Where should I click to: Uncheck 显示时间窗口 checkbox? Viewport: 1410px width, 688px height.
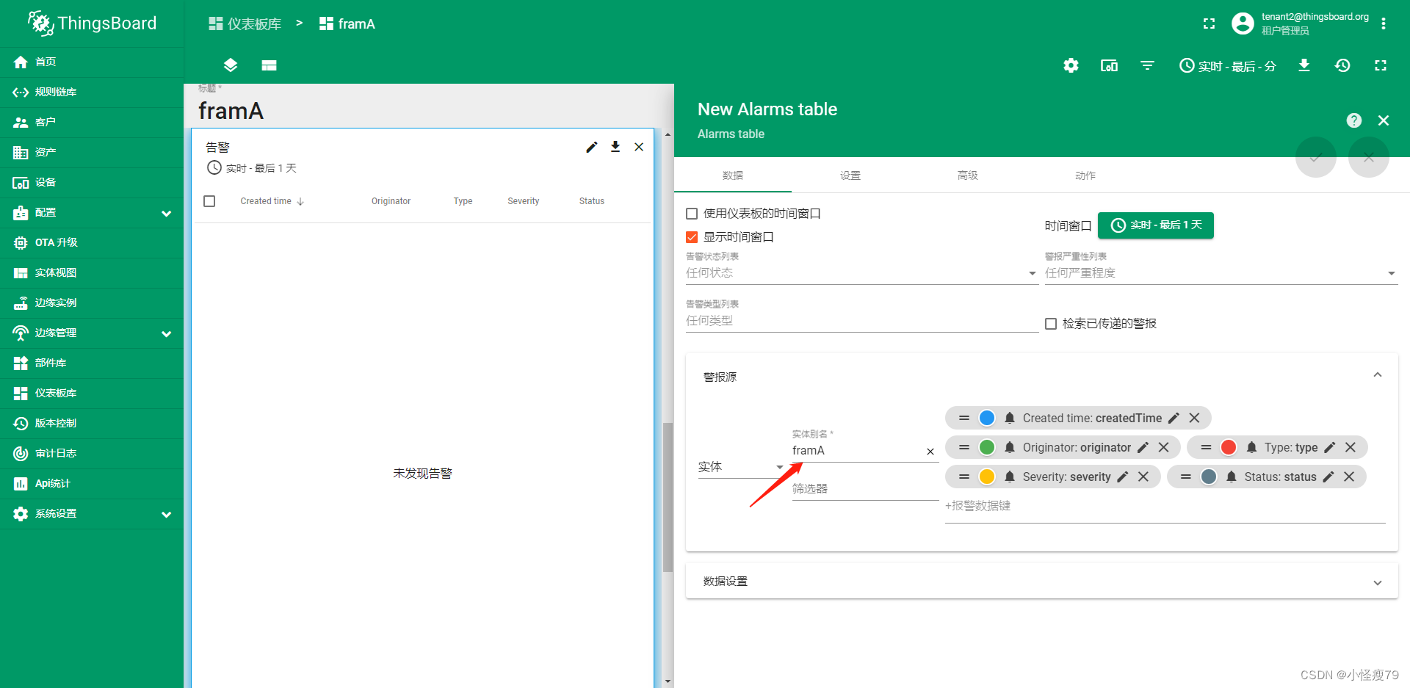click(692, 237)
